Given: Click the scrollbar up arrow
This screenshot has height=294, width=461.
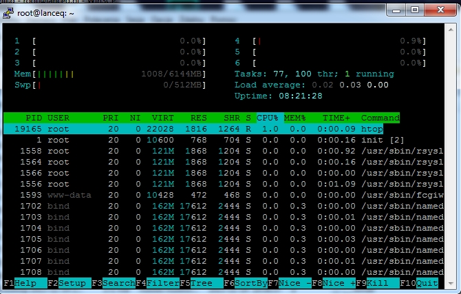Looking at the screenshot, I should click(451, 30).
